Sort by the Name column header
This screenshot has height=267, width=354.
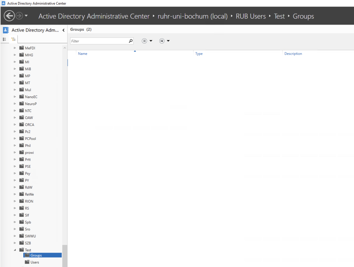[83, 54]
